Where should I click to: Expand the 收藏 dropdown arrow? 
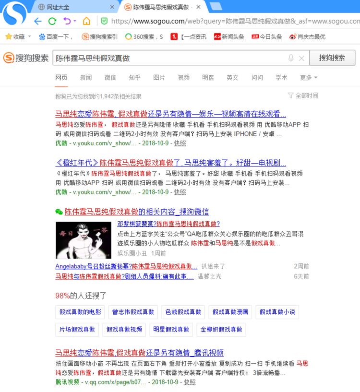pyautogui.click(x=30, y=36)
